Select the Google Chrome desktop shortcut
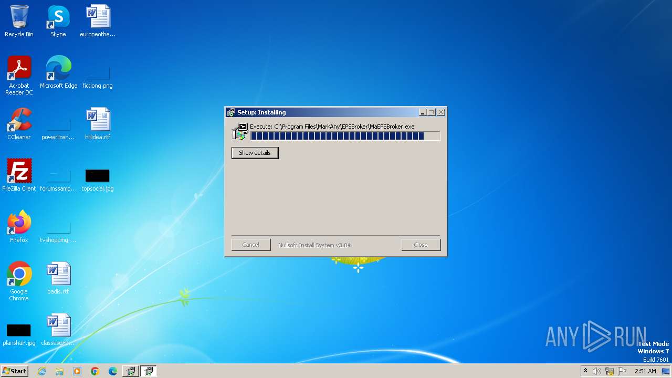Screen dimensions: 672x378 (19, 281)
